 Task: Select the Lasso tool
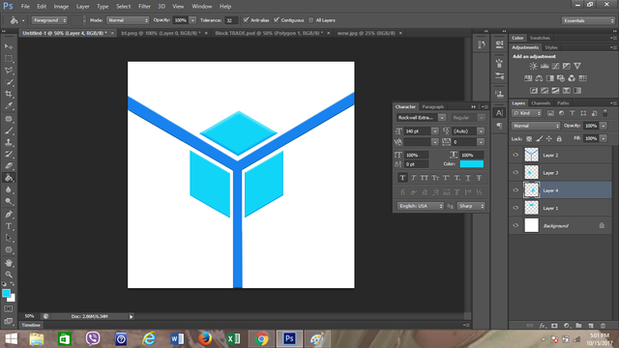point(9,71)
